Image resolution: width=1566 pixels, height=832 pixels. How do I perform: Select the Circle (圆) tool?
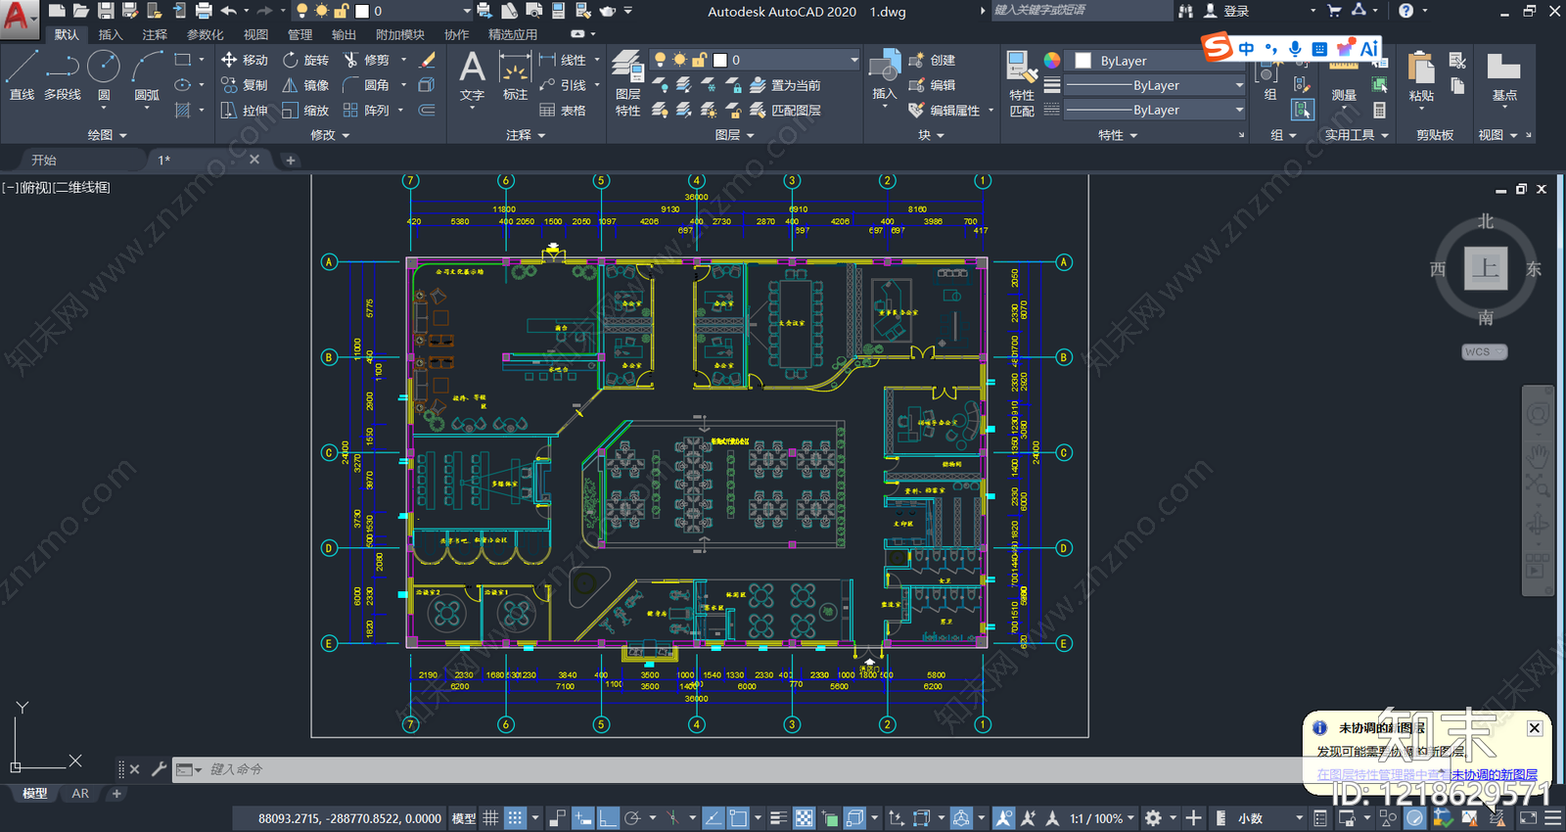coord(104,76)
